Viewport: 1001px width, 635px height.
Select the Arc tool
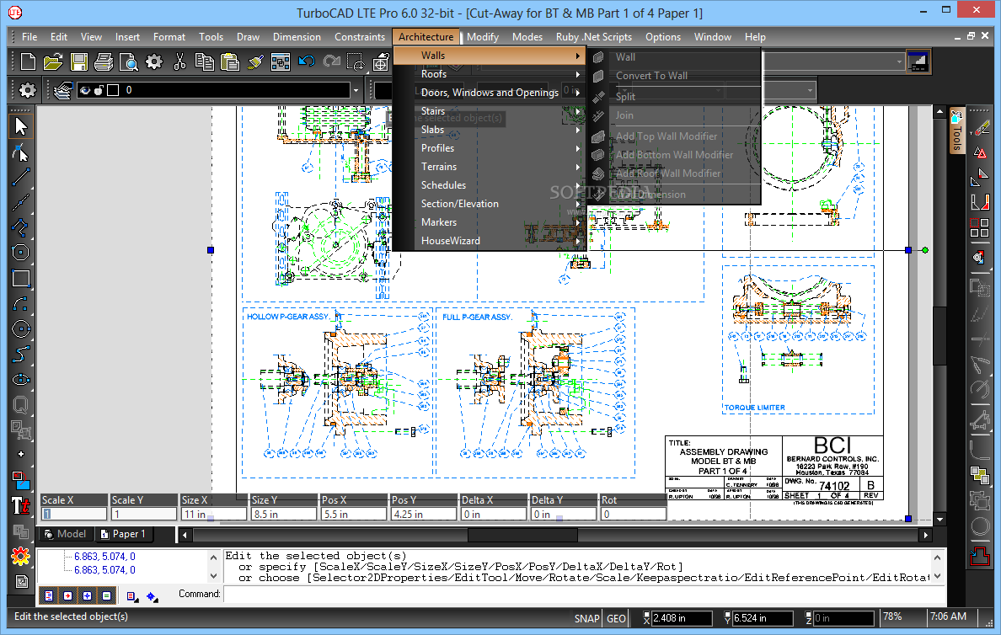[x=20, y=304]
